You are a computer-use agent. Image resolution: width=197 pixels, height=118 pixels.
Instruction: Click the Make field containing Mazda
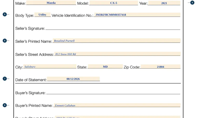tap(51, 3)
